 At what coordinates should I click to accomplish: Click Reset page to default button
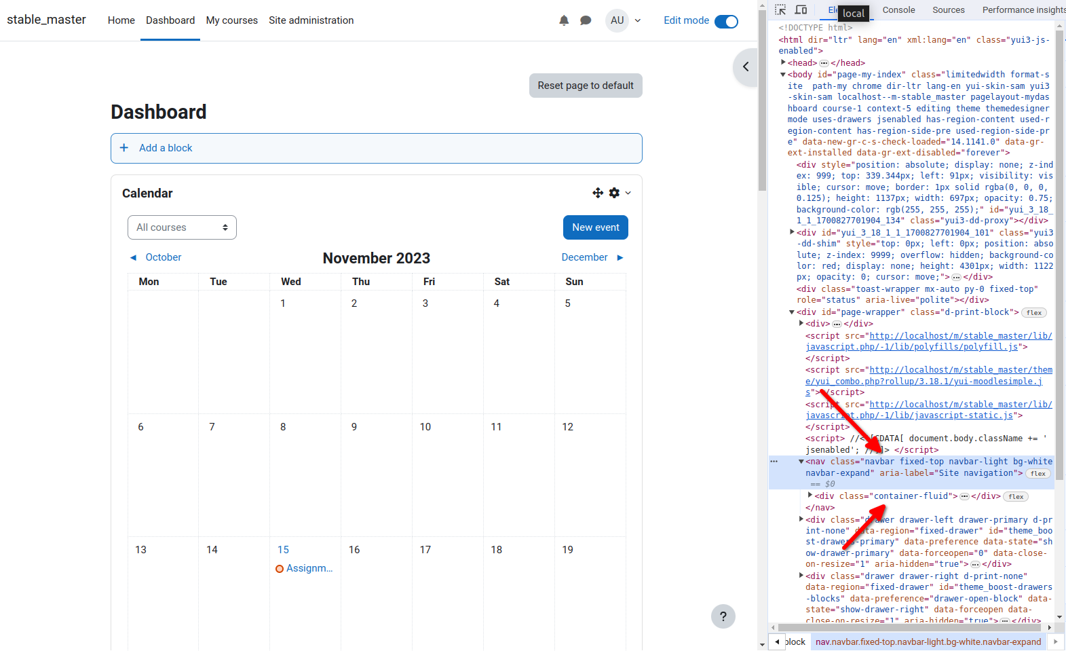(x=586, y=86)
